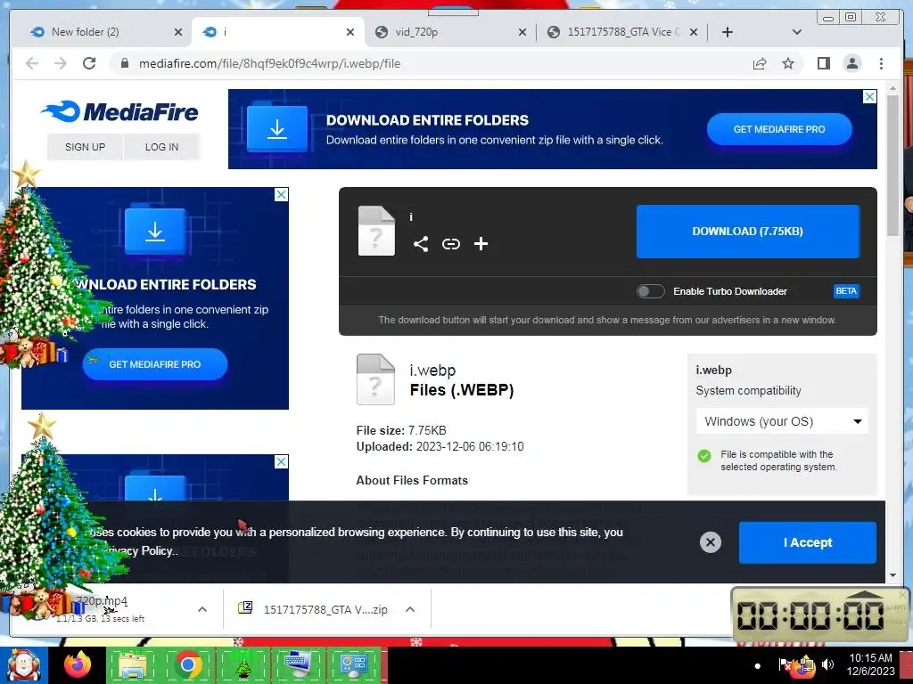Click the 00:00:00 timer widget
This screenshot has height=684, width=913.
pos(820,615)
